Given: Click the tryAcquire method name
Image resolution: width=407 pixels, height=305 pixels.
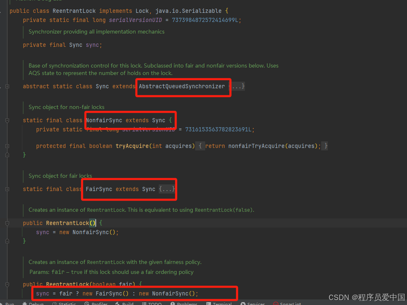Looking at the screenshot, I should (x=132, y=146).
